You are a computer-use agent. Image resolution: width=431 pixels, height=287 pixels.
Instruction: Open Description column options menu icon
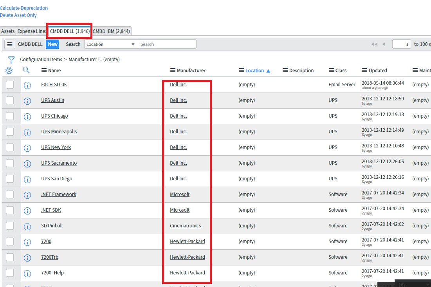pos(285,71)
